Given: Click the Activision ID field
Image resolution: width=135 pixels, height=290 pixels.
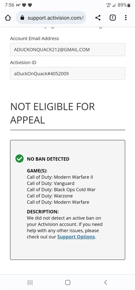Looking at the screenshot, I should pyautogui.click(x=67, y=74).
